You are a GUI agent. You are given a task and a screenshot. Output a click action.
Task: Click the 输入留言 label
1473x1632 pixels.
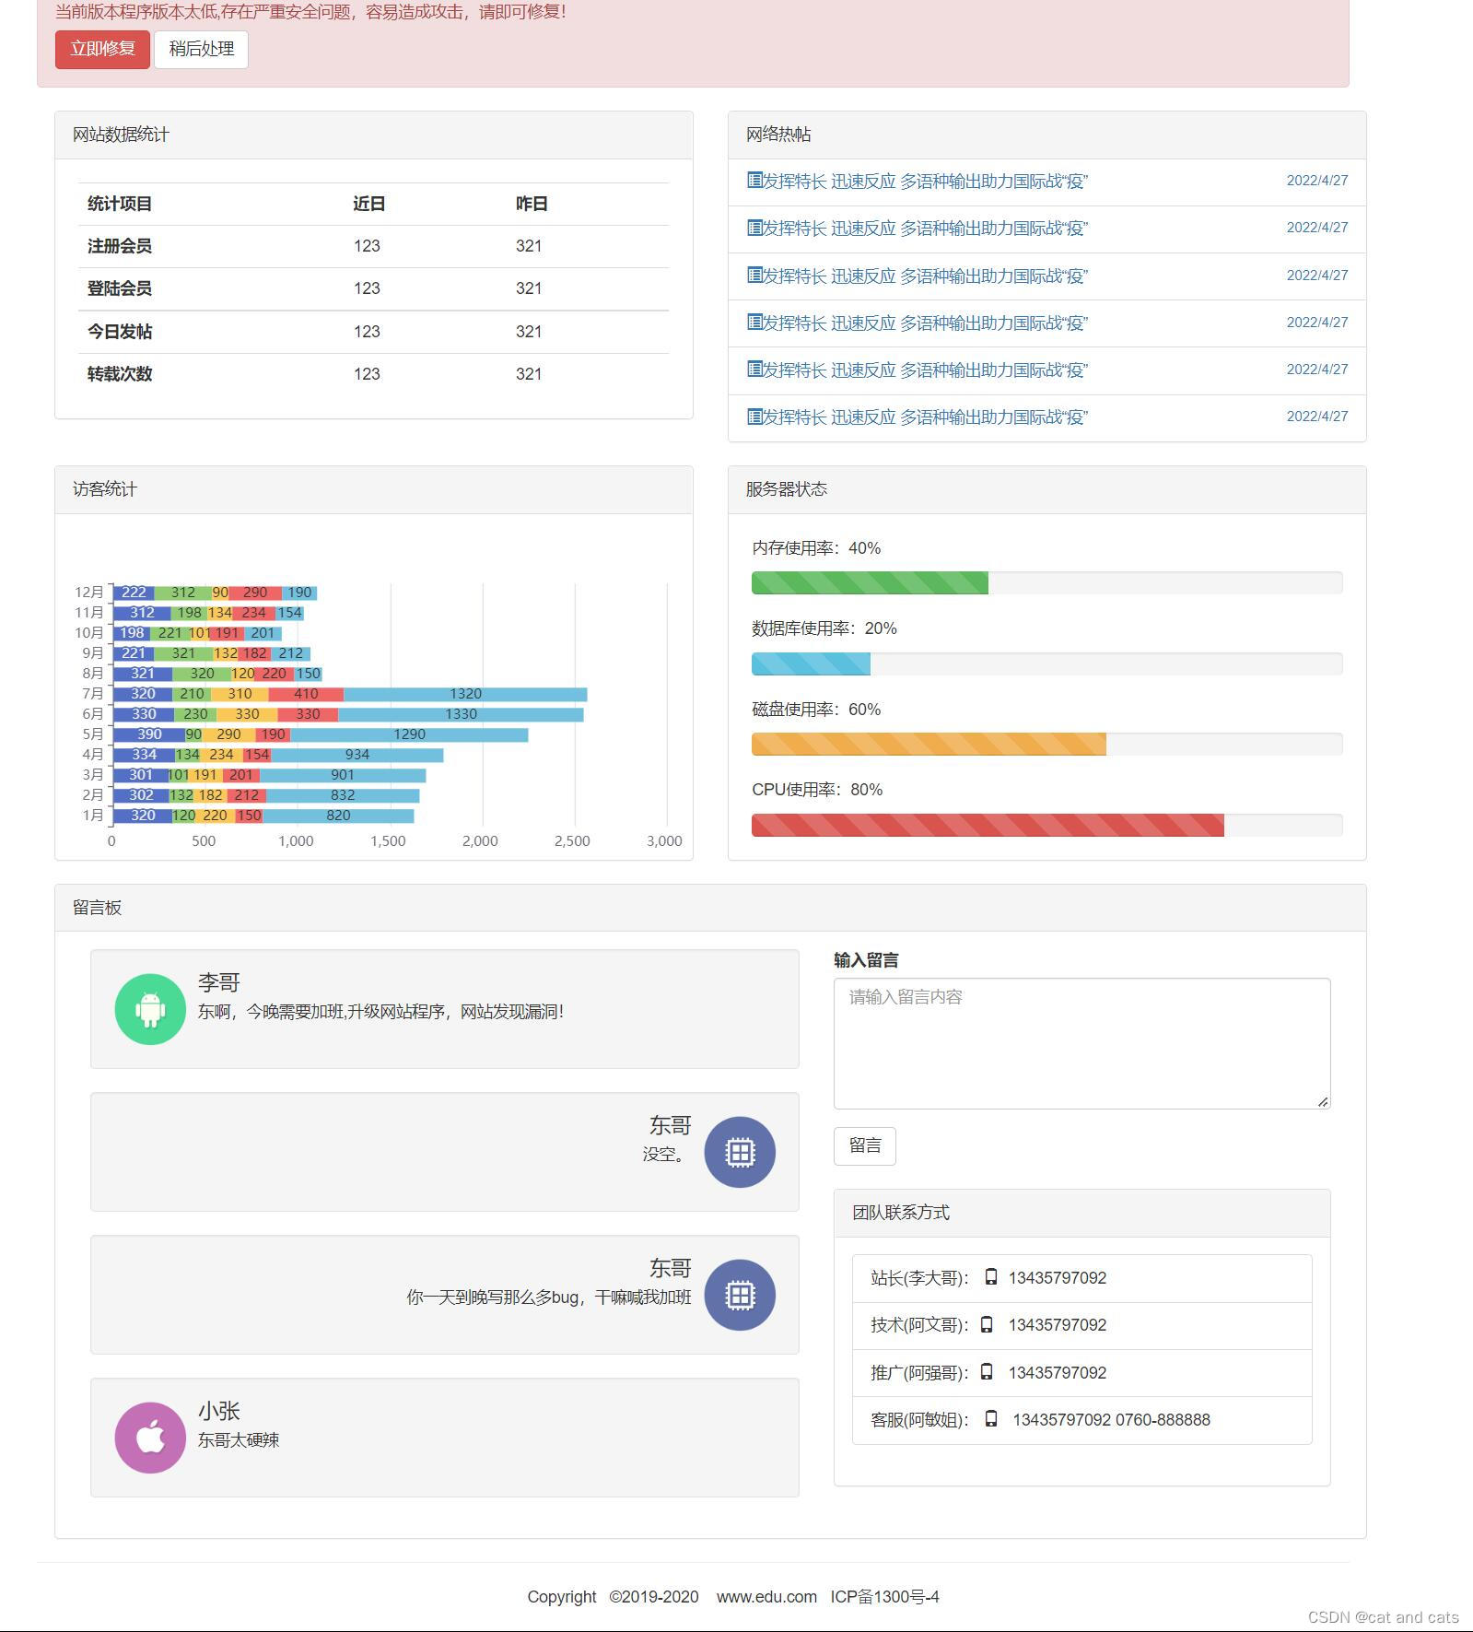(x=866, y=960)
